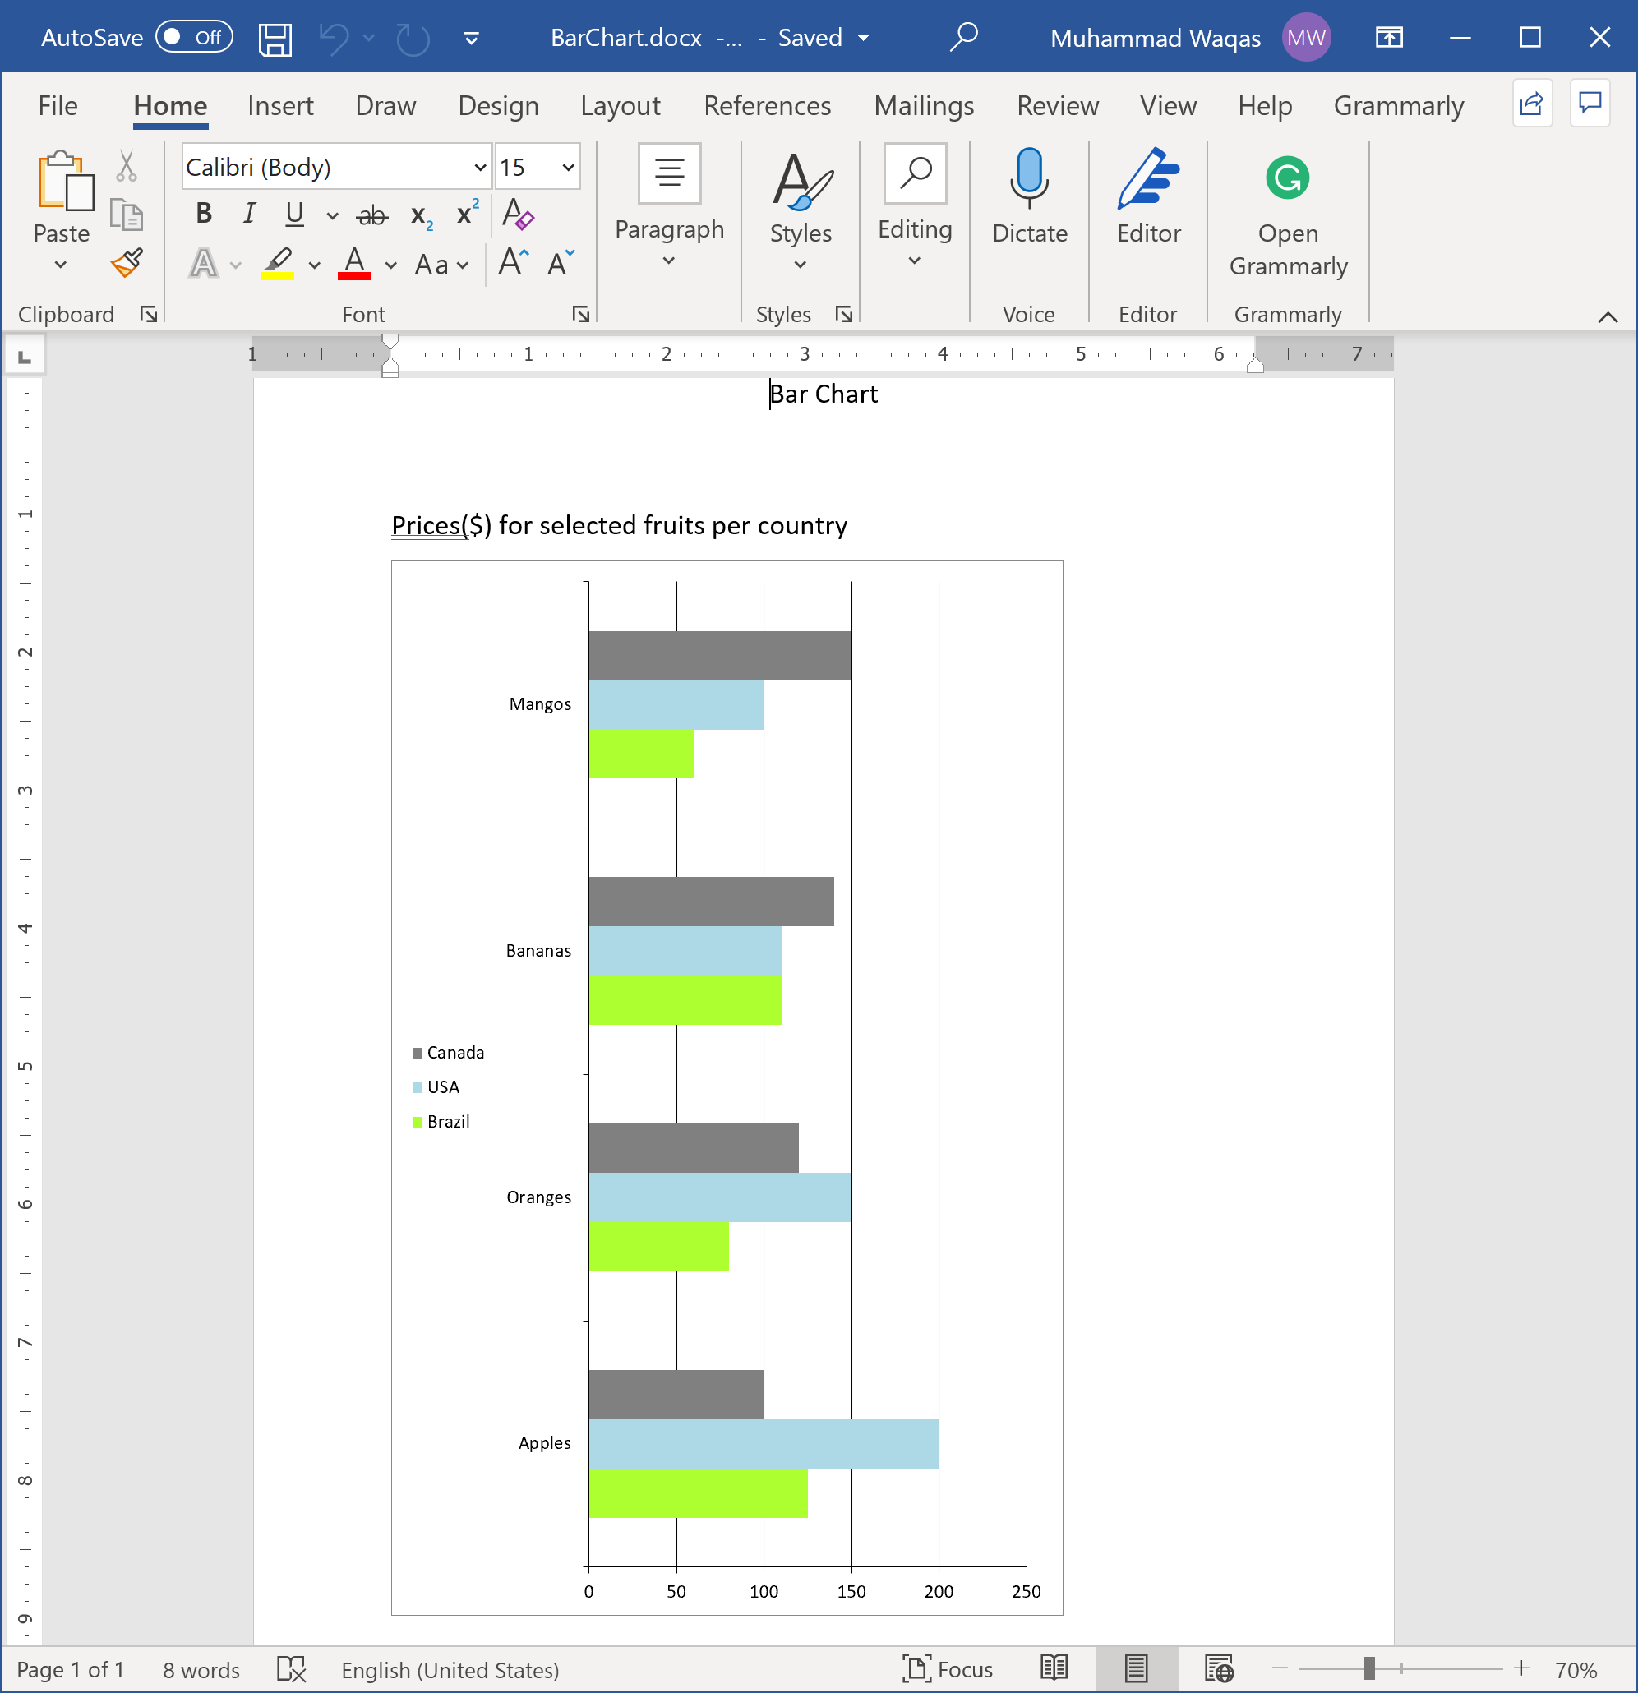Toggle Italic formatting

[249, 214]
